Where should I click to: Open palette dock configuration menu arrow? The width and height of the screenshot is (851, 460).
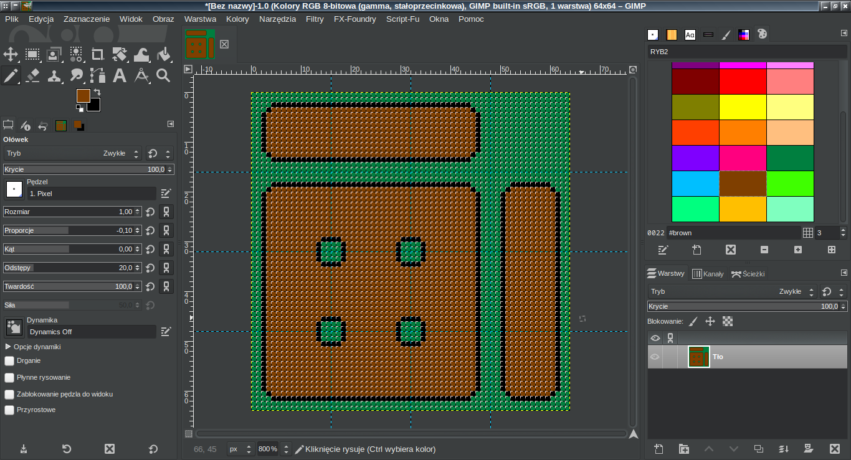click(844, 33)
